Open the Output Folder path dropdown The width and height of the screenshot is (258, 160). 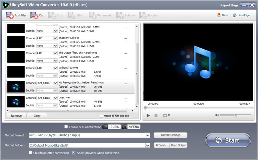coord(148,146)
